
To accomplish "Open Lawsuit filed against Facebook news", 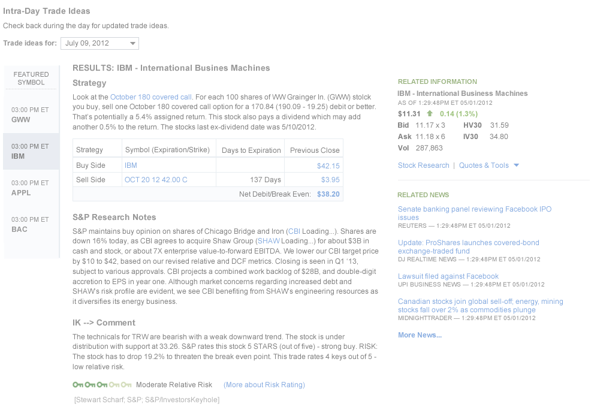I will point(448,276).
